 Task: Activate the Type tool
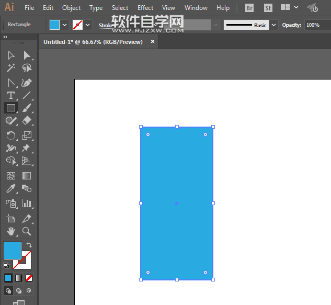point(10,95)
